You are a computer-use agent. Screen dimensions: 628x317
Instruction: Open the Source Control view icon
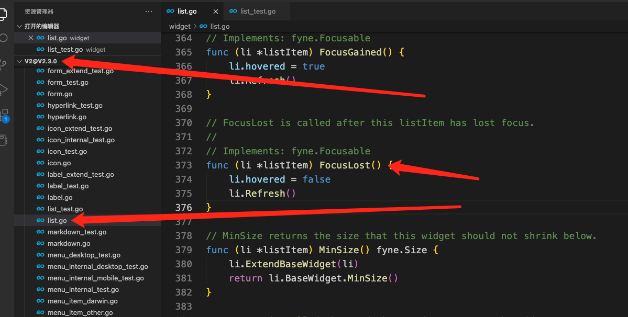coord(3,64)
